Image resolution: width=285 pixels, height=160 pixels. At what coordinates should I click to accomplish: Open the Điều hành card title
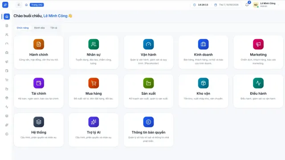[258, 93]
